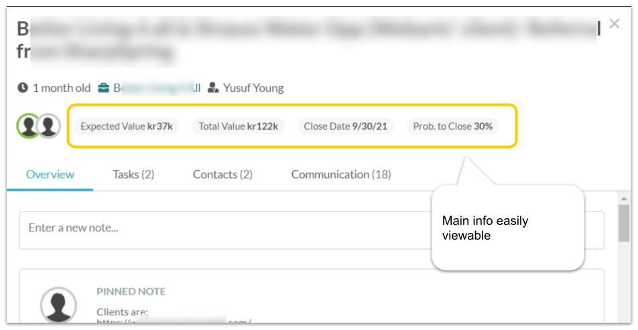Image resolution: width=638 pixels, height=330 pixels.
Task: Open the Tasks (2) tab
Action: pos(133,174)
